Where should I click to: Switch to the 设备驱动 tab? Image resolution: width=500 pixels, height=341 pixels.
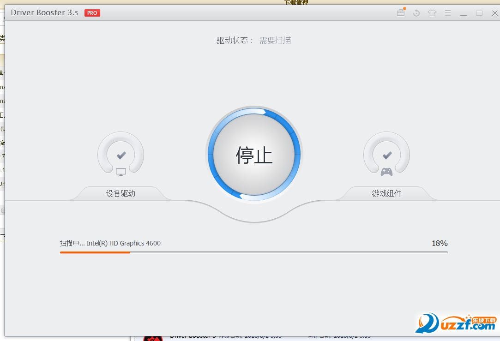pos(120,193)
